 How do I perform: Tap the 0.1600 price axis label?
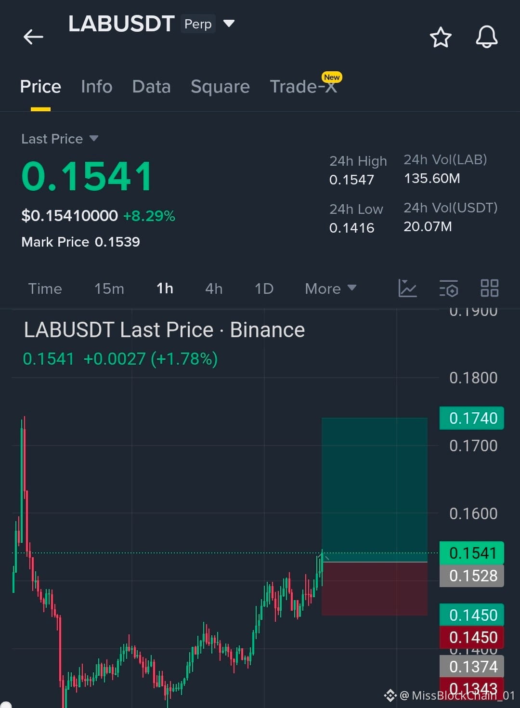pyautogui.click(x=473, y=514)
